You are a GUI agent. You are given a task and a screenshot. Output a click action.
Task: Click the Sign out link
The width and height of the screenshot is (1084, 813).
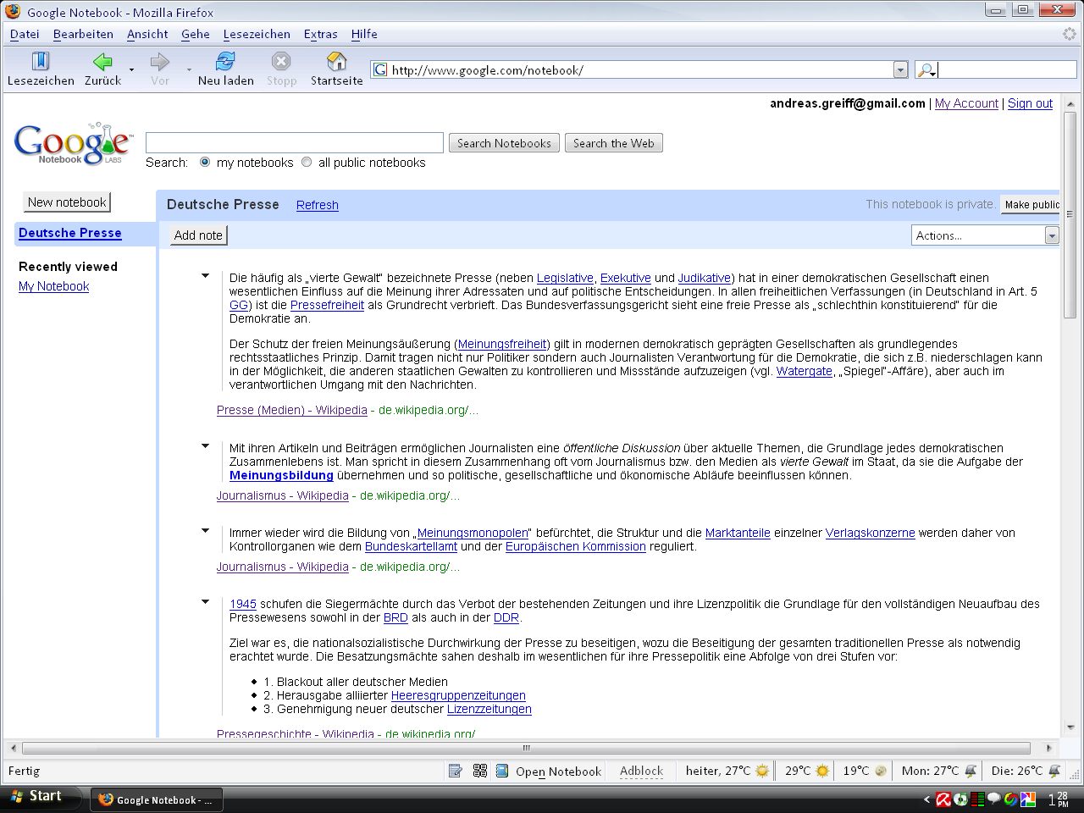click(x=1030, y=103)
